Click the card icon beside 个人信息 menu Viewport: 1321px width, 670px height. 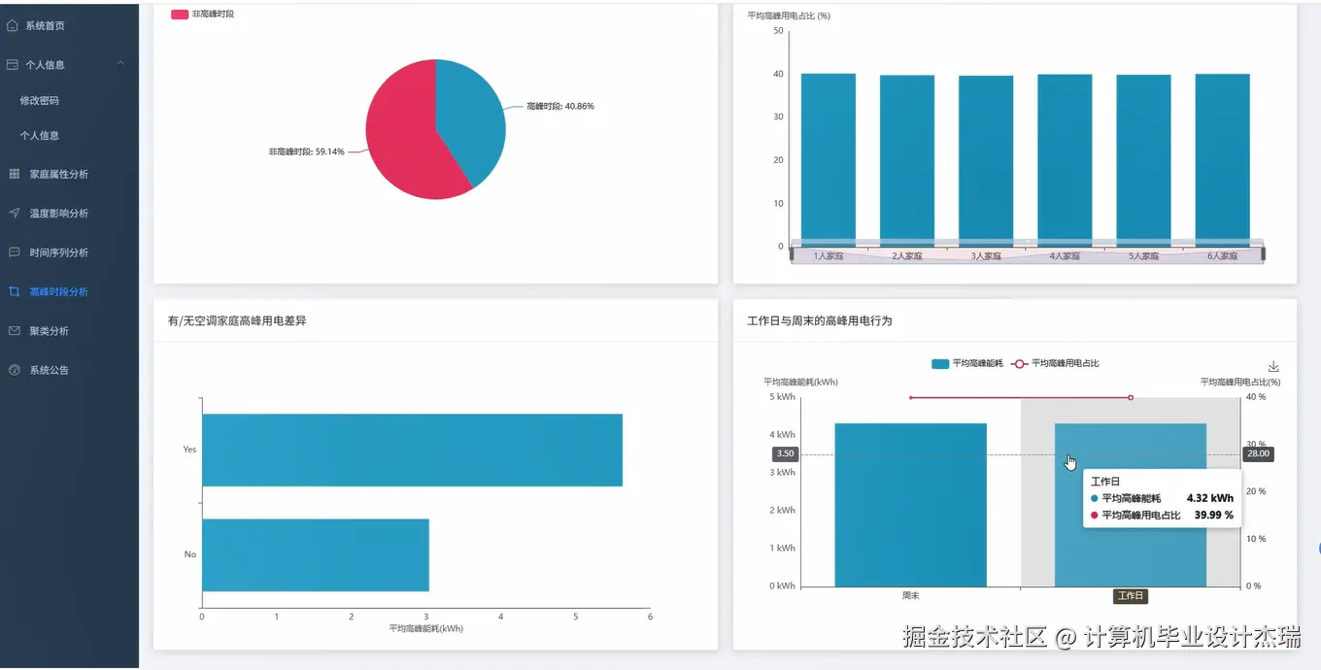(x=13, y=64)
